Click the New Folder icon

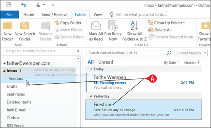point(7,25)
